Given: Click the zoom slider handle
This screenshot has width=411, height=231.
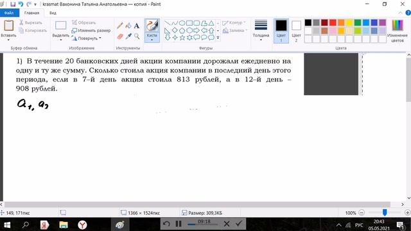Looking at the screenshot, I should coord(385,212).
